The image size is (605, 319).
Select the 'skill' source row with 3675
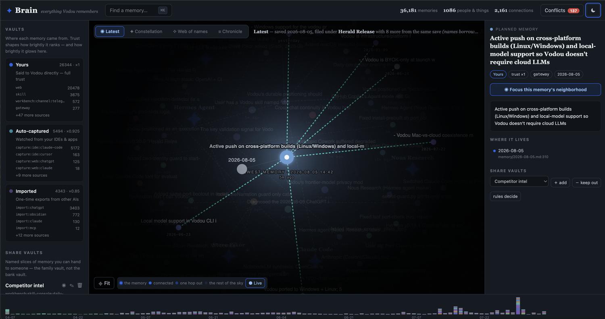pos(48,95)
